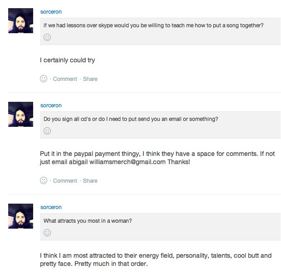React with the smiley below "I certainly could try"
This screenshot has width=281, height=275.
[x=44, y=79]
